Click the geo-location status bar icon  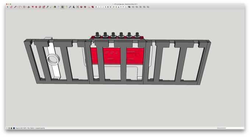pyautogui.click(x=7, y=128)
